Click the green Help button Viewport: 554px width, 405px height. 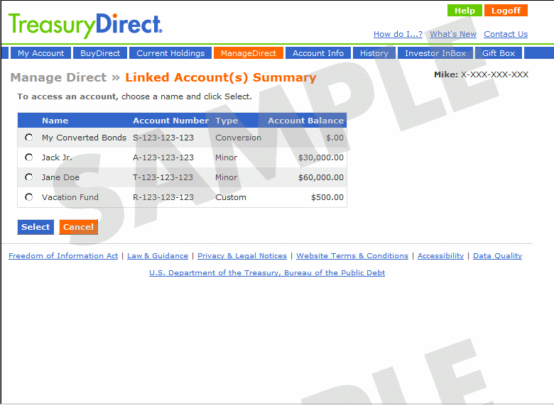tap(465, 11)
